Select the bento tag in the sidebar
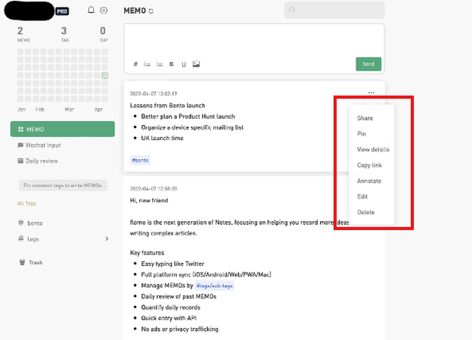The image size is (472, 340). tap(30, 223)
